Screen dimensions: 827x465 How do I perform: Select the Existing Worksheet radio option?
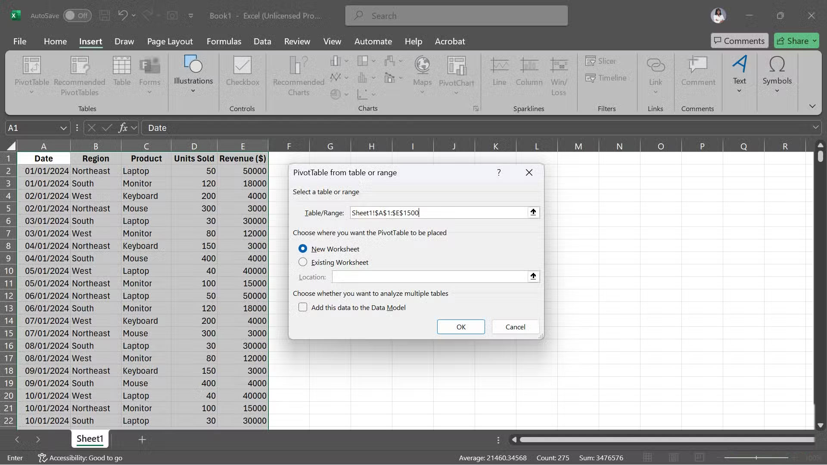pos(303,262)
